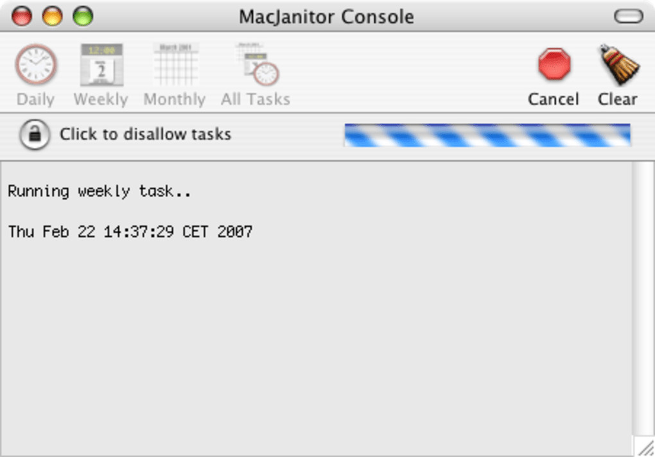The image size is (655, 457).
Task: Click the striped blue progress bar
Action: coord(487,135)
